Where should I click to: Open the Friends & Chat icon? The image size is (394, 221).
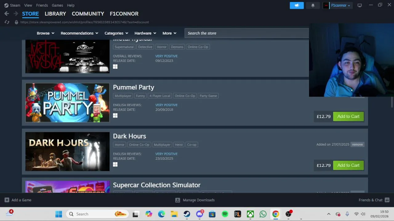387,200
